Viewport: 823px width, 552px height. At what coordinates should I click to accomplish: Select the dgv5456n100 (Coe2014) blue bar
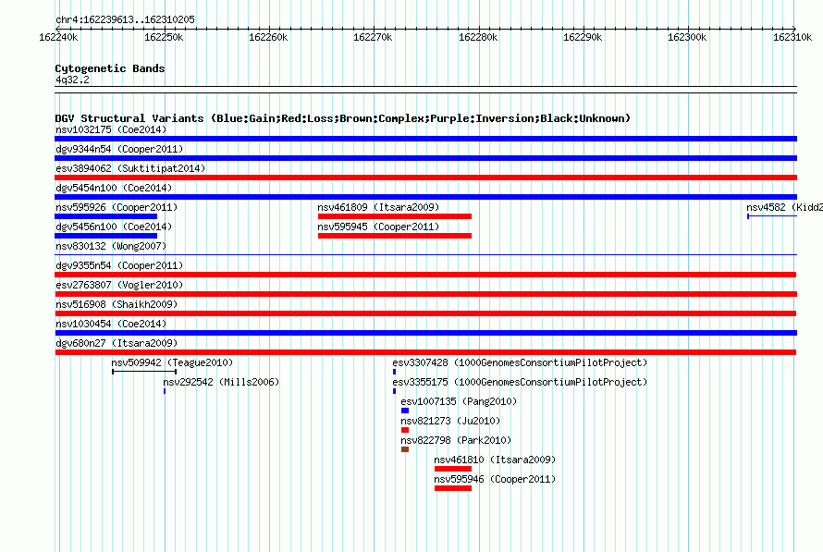coord(106,236)
